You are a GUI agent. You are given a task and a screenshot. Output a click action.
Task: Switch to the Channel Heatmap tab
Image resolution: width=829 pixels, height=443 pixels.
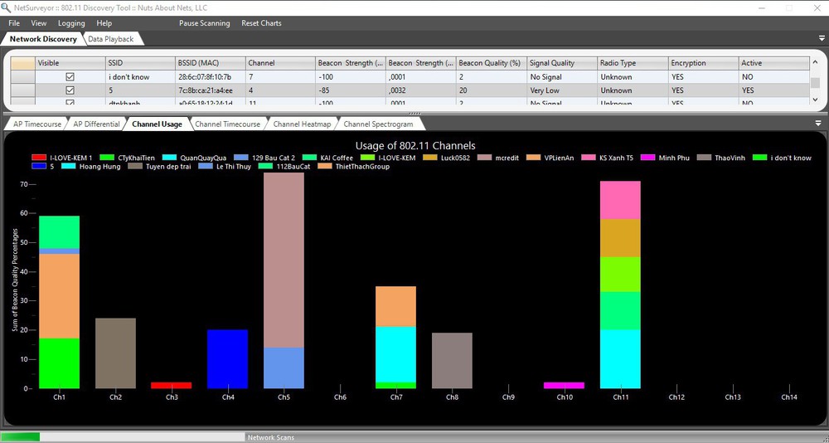point(302,124)
